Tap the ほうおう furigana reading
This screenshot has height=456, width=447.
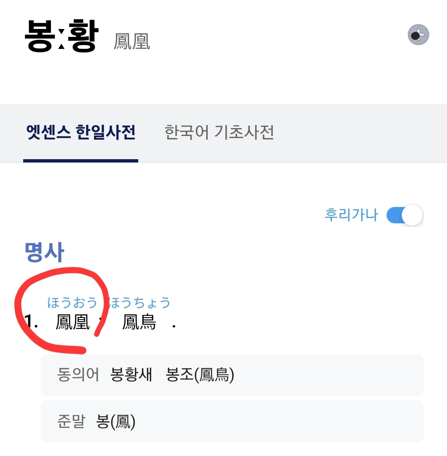click(72, 303)
